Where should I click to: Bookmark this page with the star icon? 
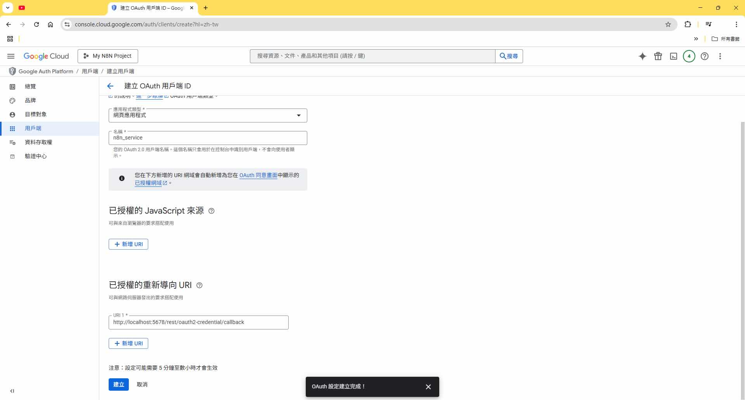(x=668, y=24)
